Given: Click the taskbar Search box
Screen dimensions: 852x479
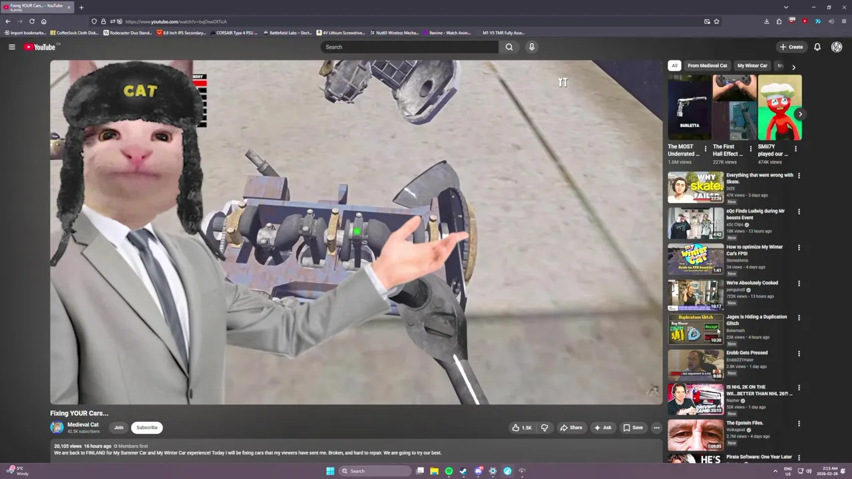Looking at the screenshot, I should click(x=376, y=471).
